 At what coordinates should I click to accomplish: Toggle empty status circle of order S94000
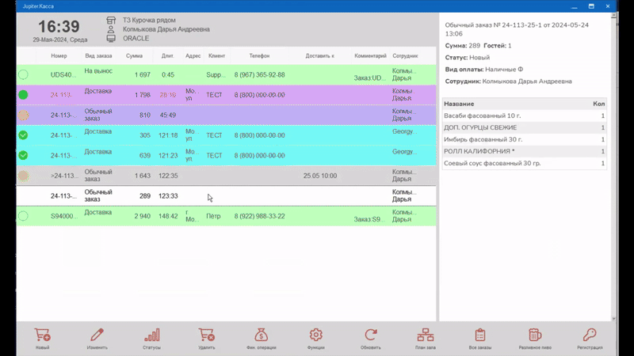(x=24, y=216)
